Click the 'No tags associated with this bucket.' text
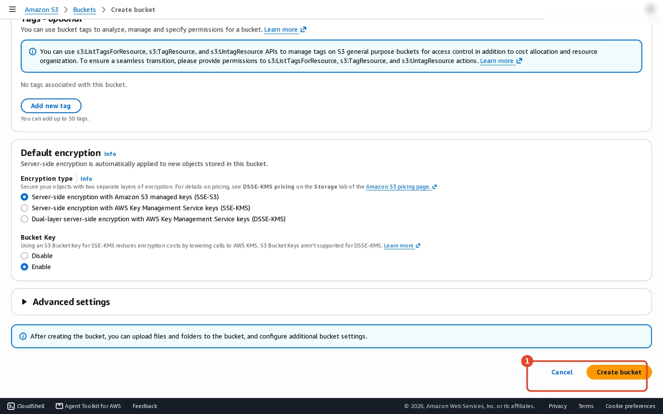This screenshot has height=414, width=663. [74, 85]
